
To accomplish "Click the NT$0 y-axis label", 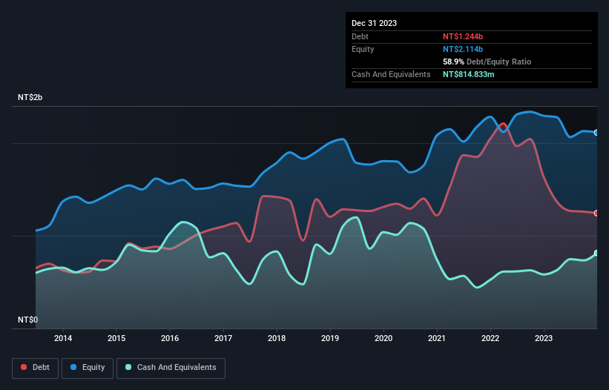I will pyautogui.click(x=28, y=320).
